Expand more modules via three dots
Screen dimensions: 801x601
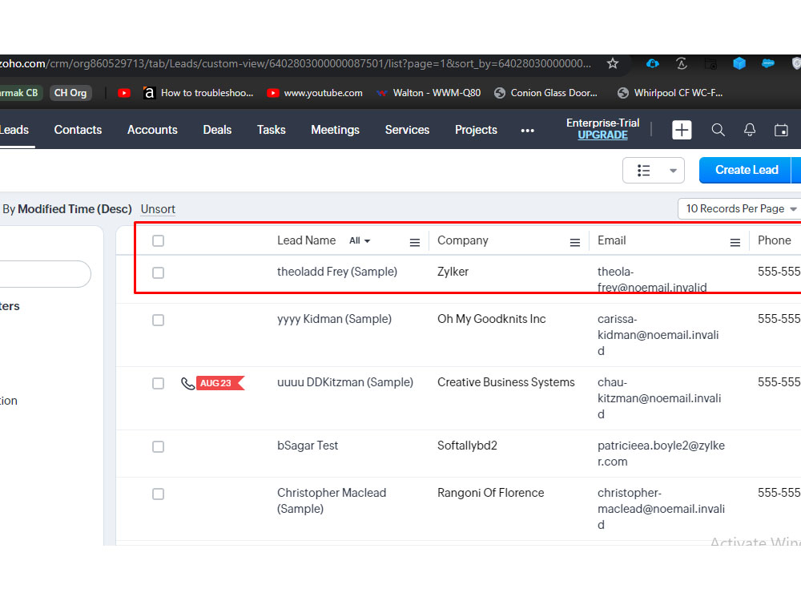coord(527,131)
